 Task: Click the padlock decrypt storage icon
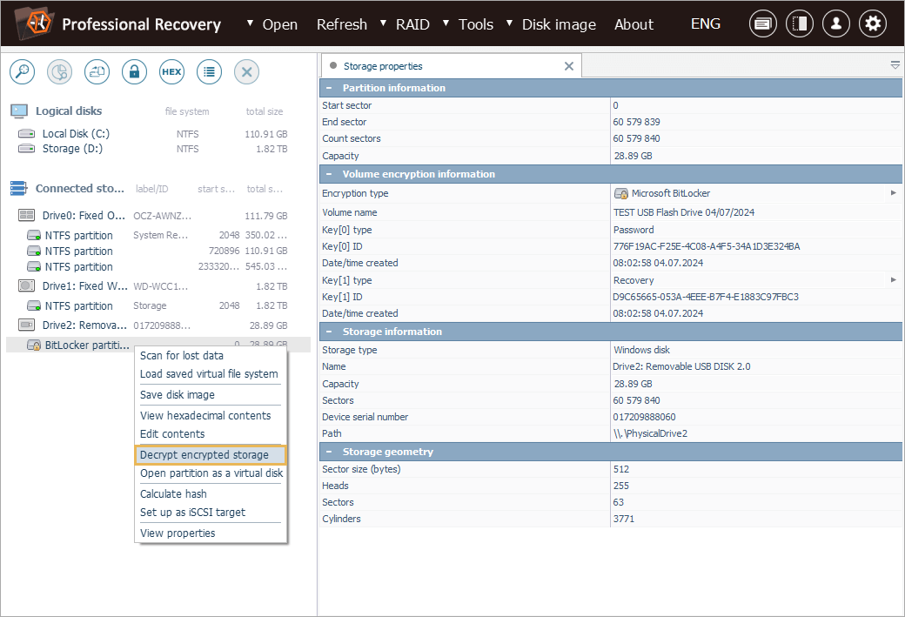point(134,72)
